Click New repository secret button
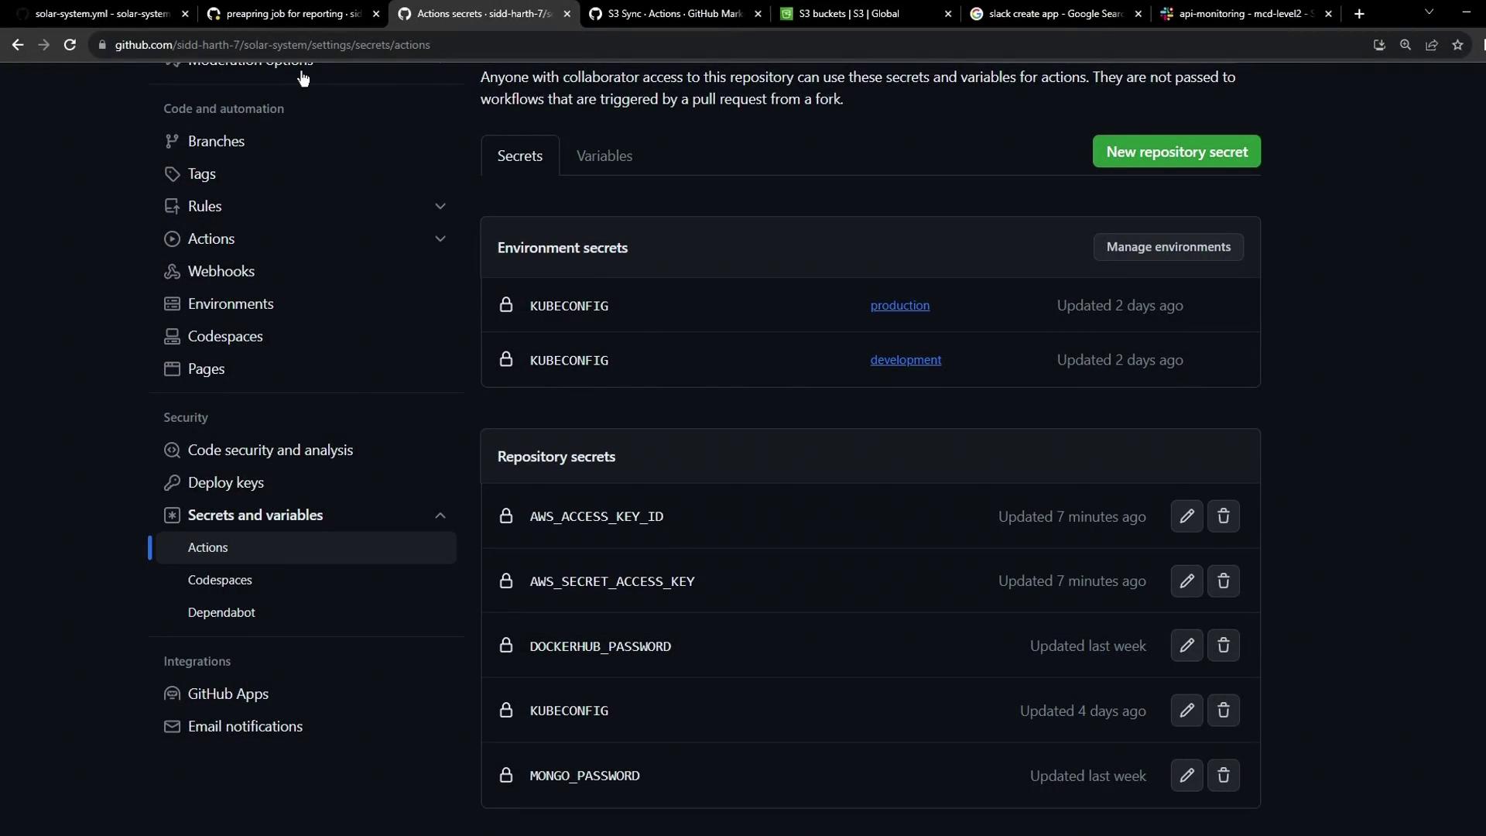 pos(1176,152)
